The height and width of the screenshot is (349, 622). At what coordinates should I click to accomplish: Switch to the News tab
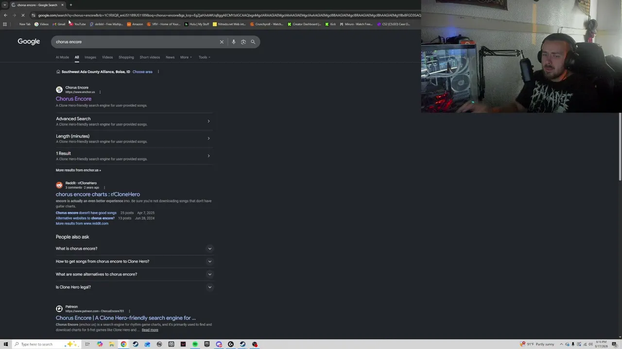[170, 57]
